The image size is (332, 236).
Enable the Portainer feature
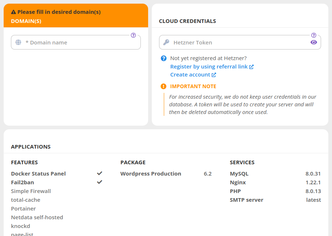[23, 208]
